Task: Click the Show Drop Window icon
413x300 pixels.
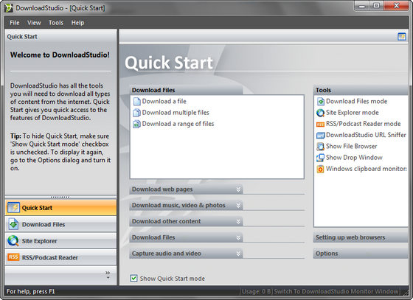Action: [320, 158]
